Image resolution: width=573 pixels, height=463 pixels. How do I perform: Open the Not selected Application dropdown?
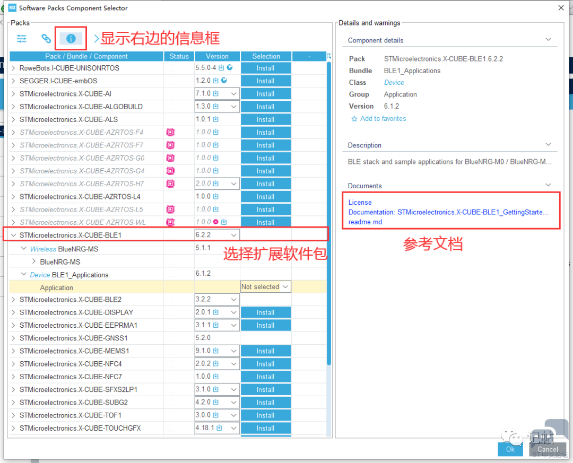click(x=266, y=287)
